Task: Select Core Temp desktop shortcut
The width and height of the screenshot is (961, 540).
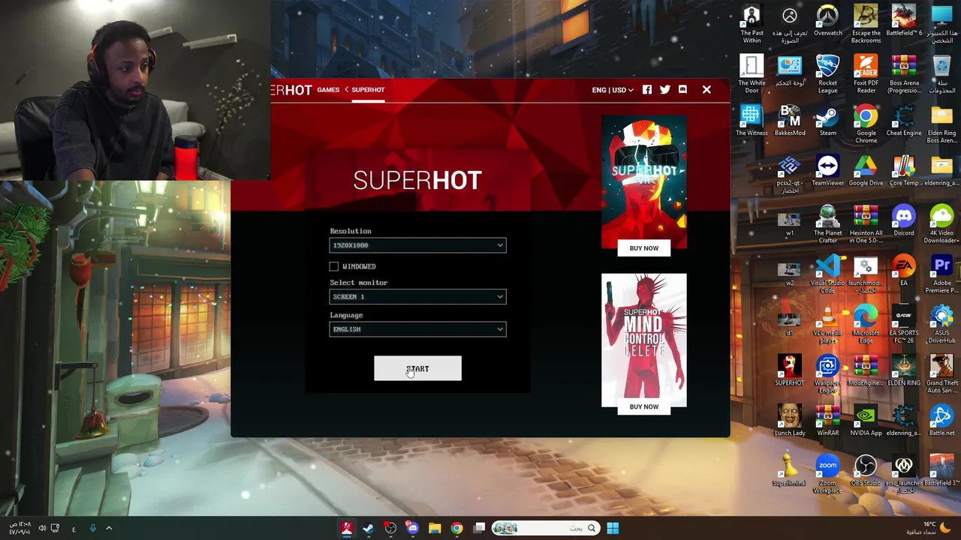Action: pyautogui.click(x=904, y=171)
